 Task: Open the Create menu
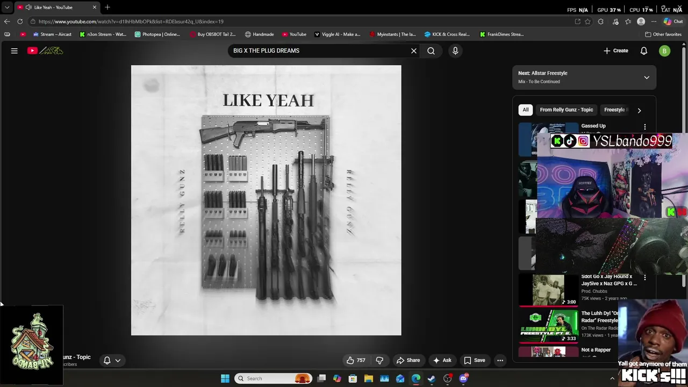(616, 51)
